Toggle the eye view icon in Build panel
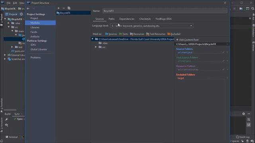 click(x=6, y=125)
